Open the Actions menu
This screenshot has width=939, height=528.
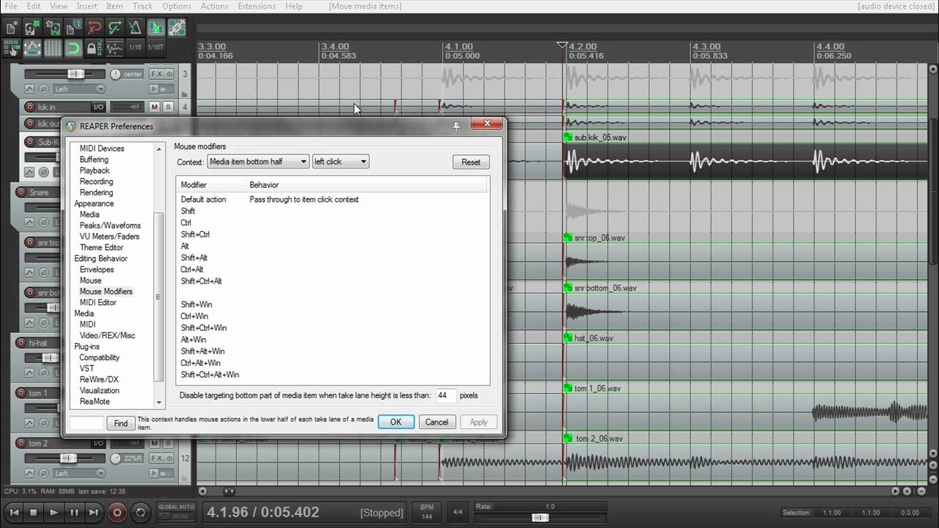[214, 6]
